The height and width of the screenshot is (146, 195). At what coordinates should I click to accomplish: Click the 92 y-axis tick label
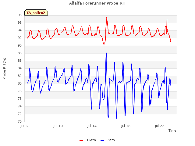point(19,38)
